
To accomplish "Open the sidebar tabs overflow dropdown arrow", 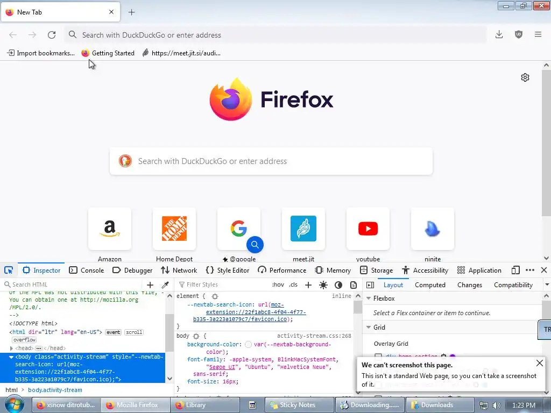I will coord(547,285).
